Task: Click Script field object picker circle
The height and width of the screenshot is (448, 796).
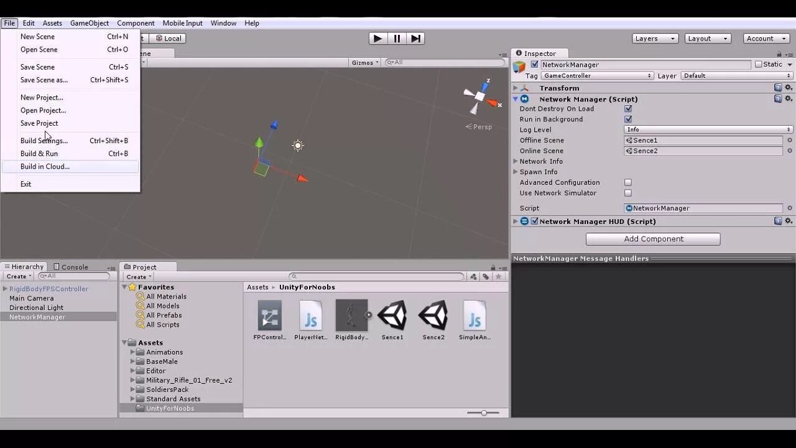Action: coord(790,208)
